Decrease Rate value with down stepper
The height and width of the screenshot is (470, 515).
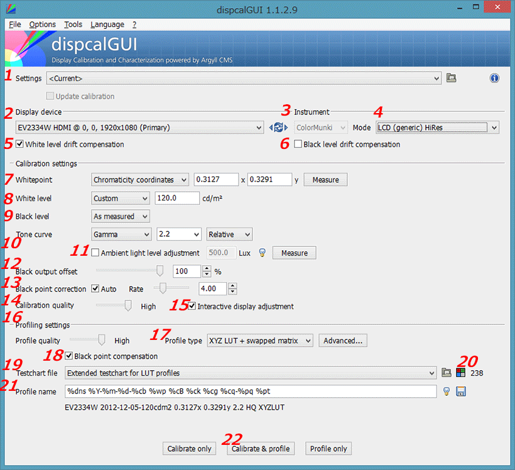coord(232,292)
